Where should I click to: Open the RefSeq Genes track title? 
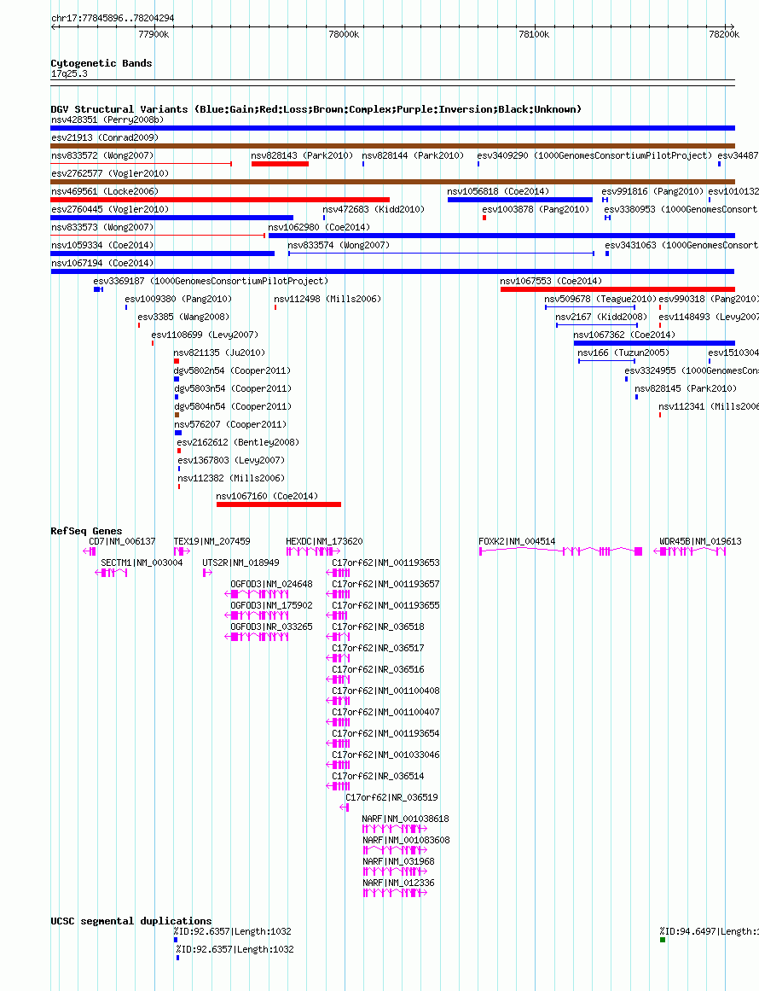click(86, 531)
